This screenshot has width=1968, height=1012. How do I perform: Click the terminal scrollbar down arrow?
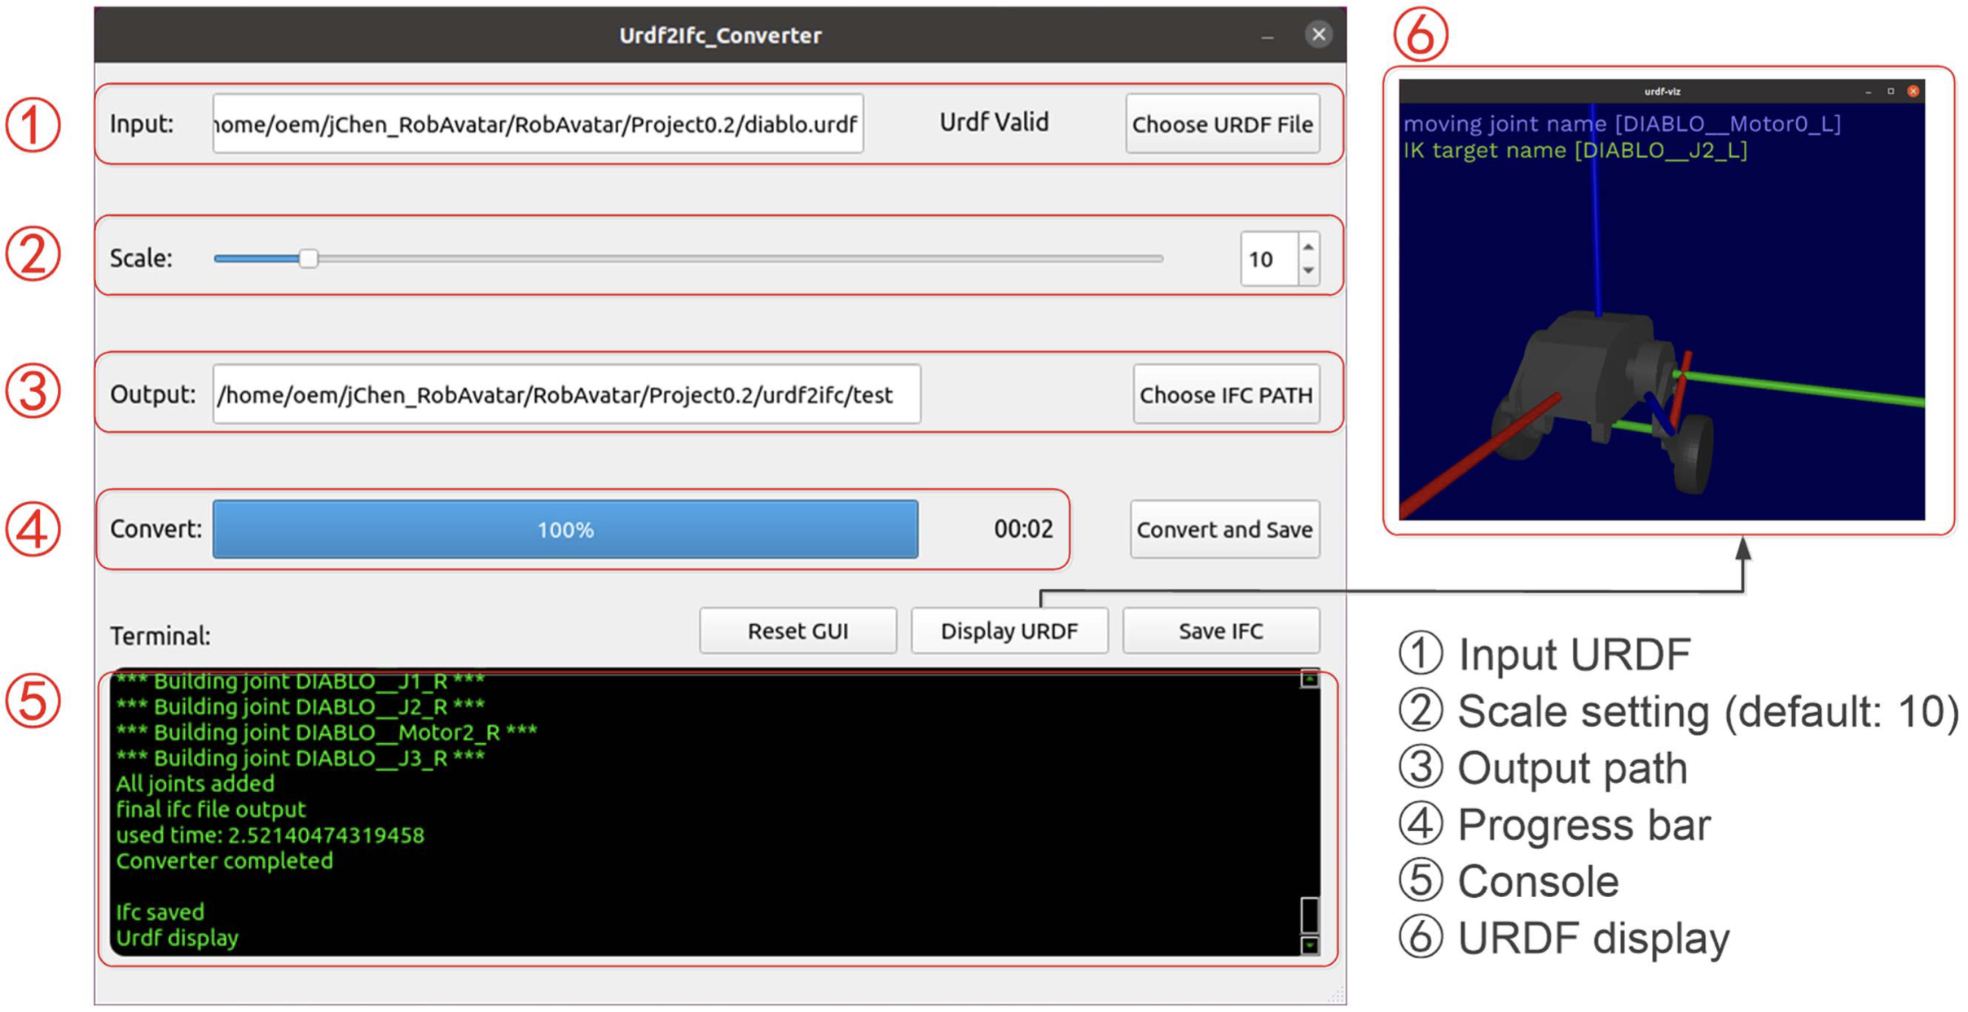click(1309, 945)
